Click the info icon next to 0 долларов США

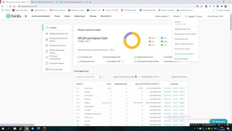click(x=123, y=61)
